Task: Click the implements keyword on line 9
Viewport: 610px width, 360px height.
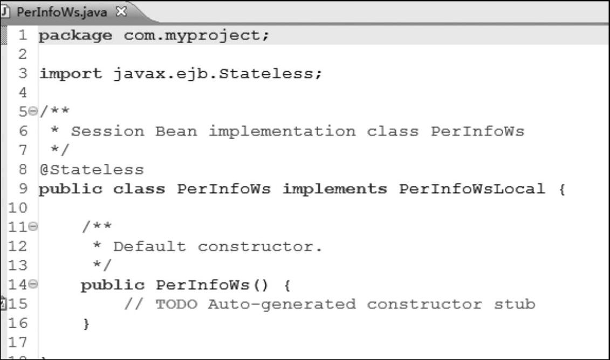Action: click(x=334, y=189)
